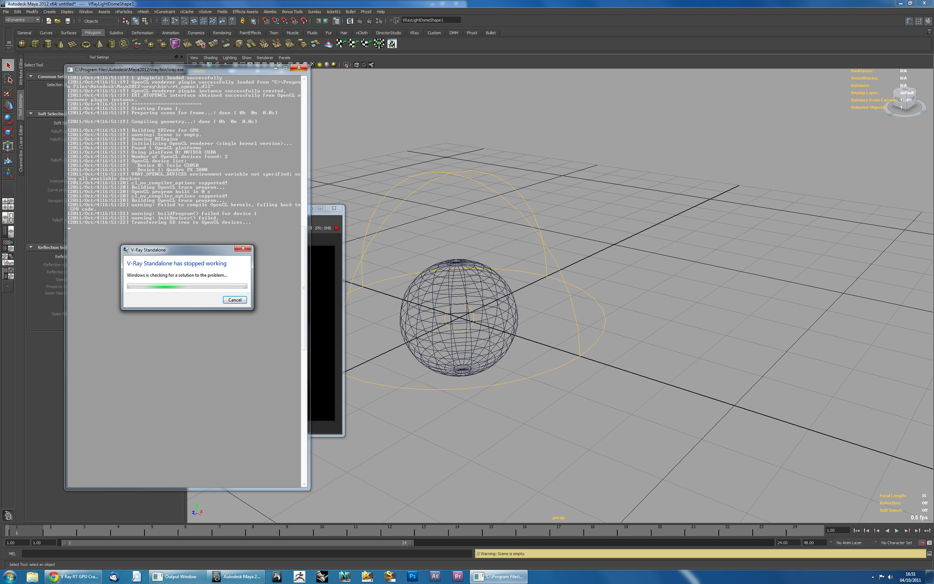This screenshot has height=584, width=934.
Task: Select the arrow Select Tool in toolbox
Action: [8, 65]
